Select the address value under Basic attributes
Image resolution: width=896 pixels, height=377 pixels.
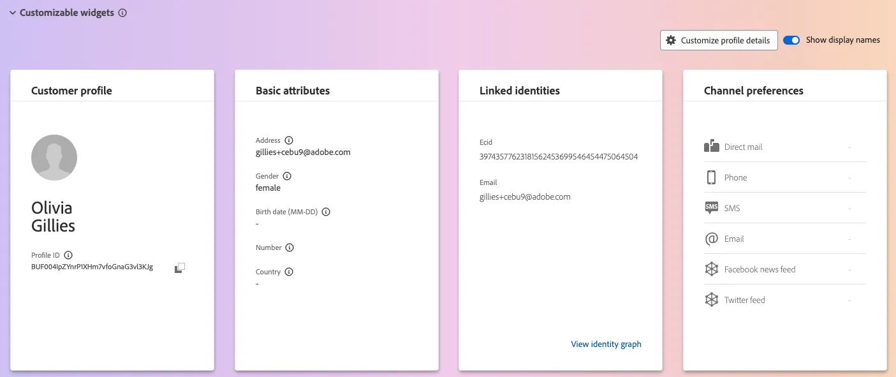click(303, 152)
